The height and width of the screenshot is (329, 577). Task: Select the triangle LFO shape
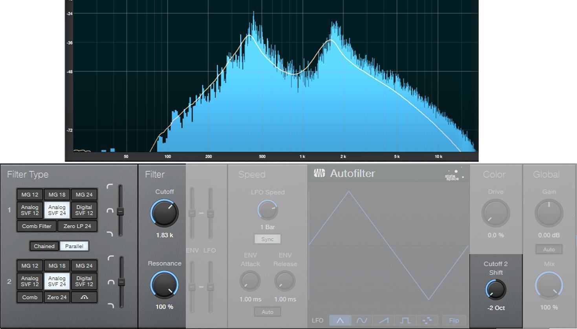[340, 320]
